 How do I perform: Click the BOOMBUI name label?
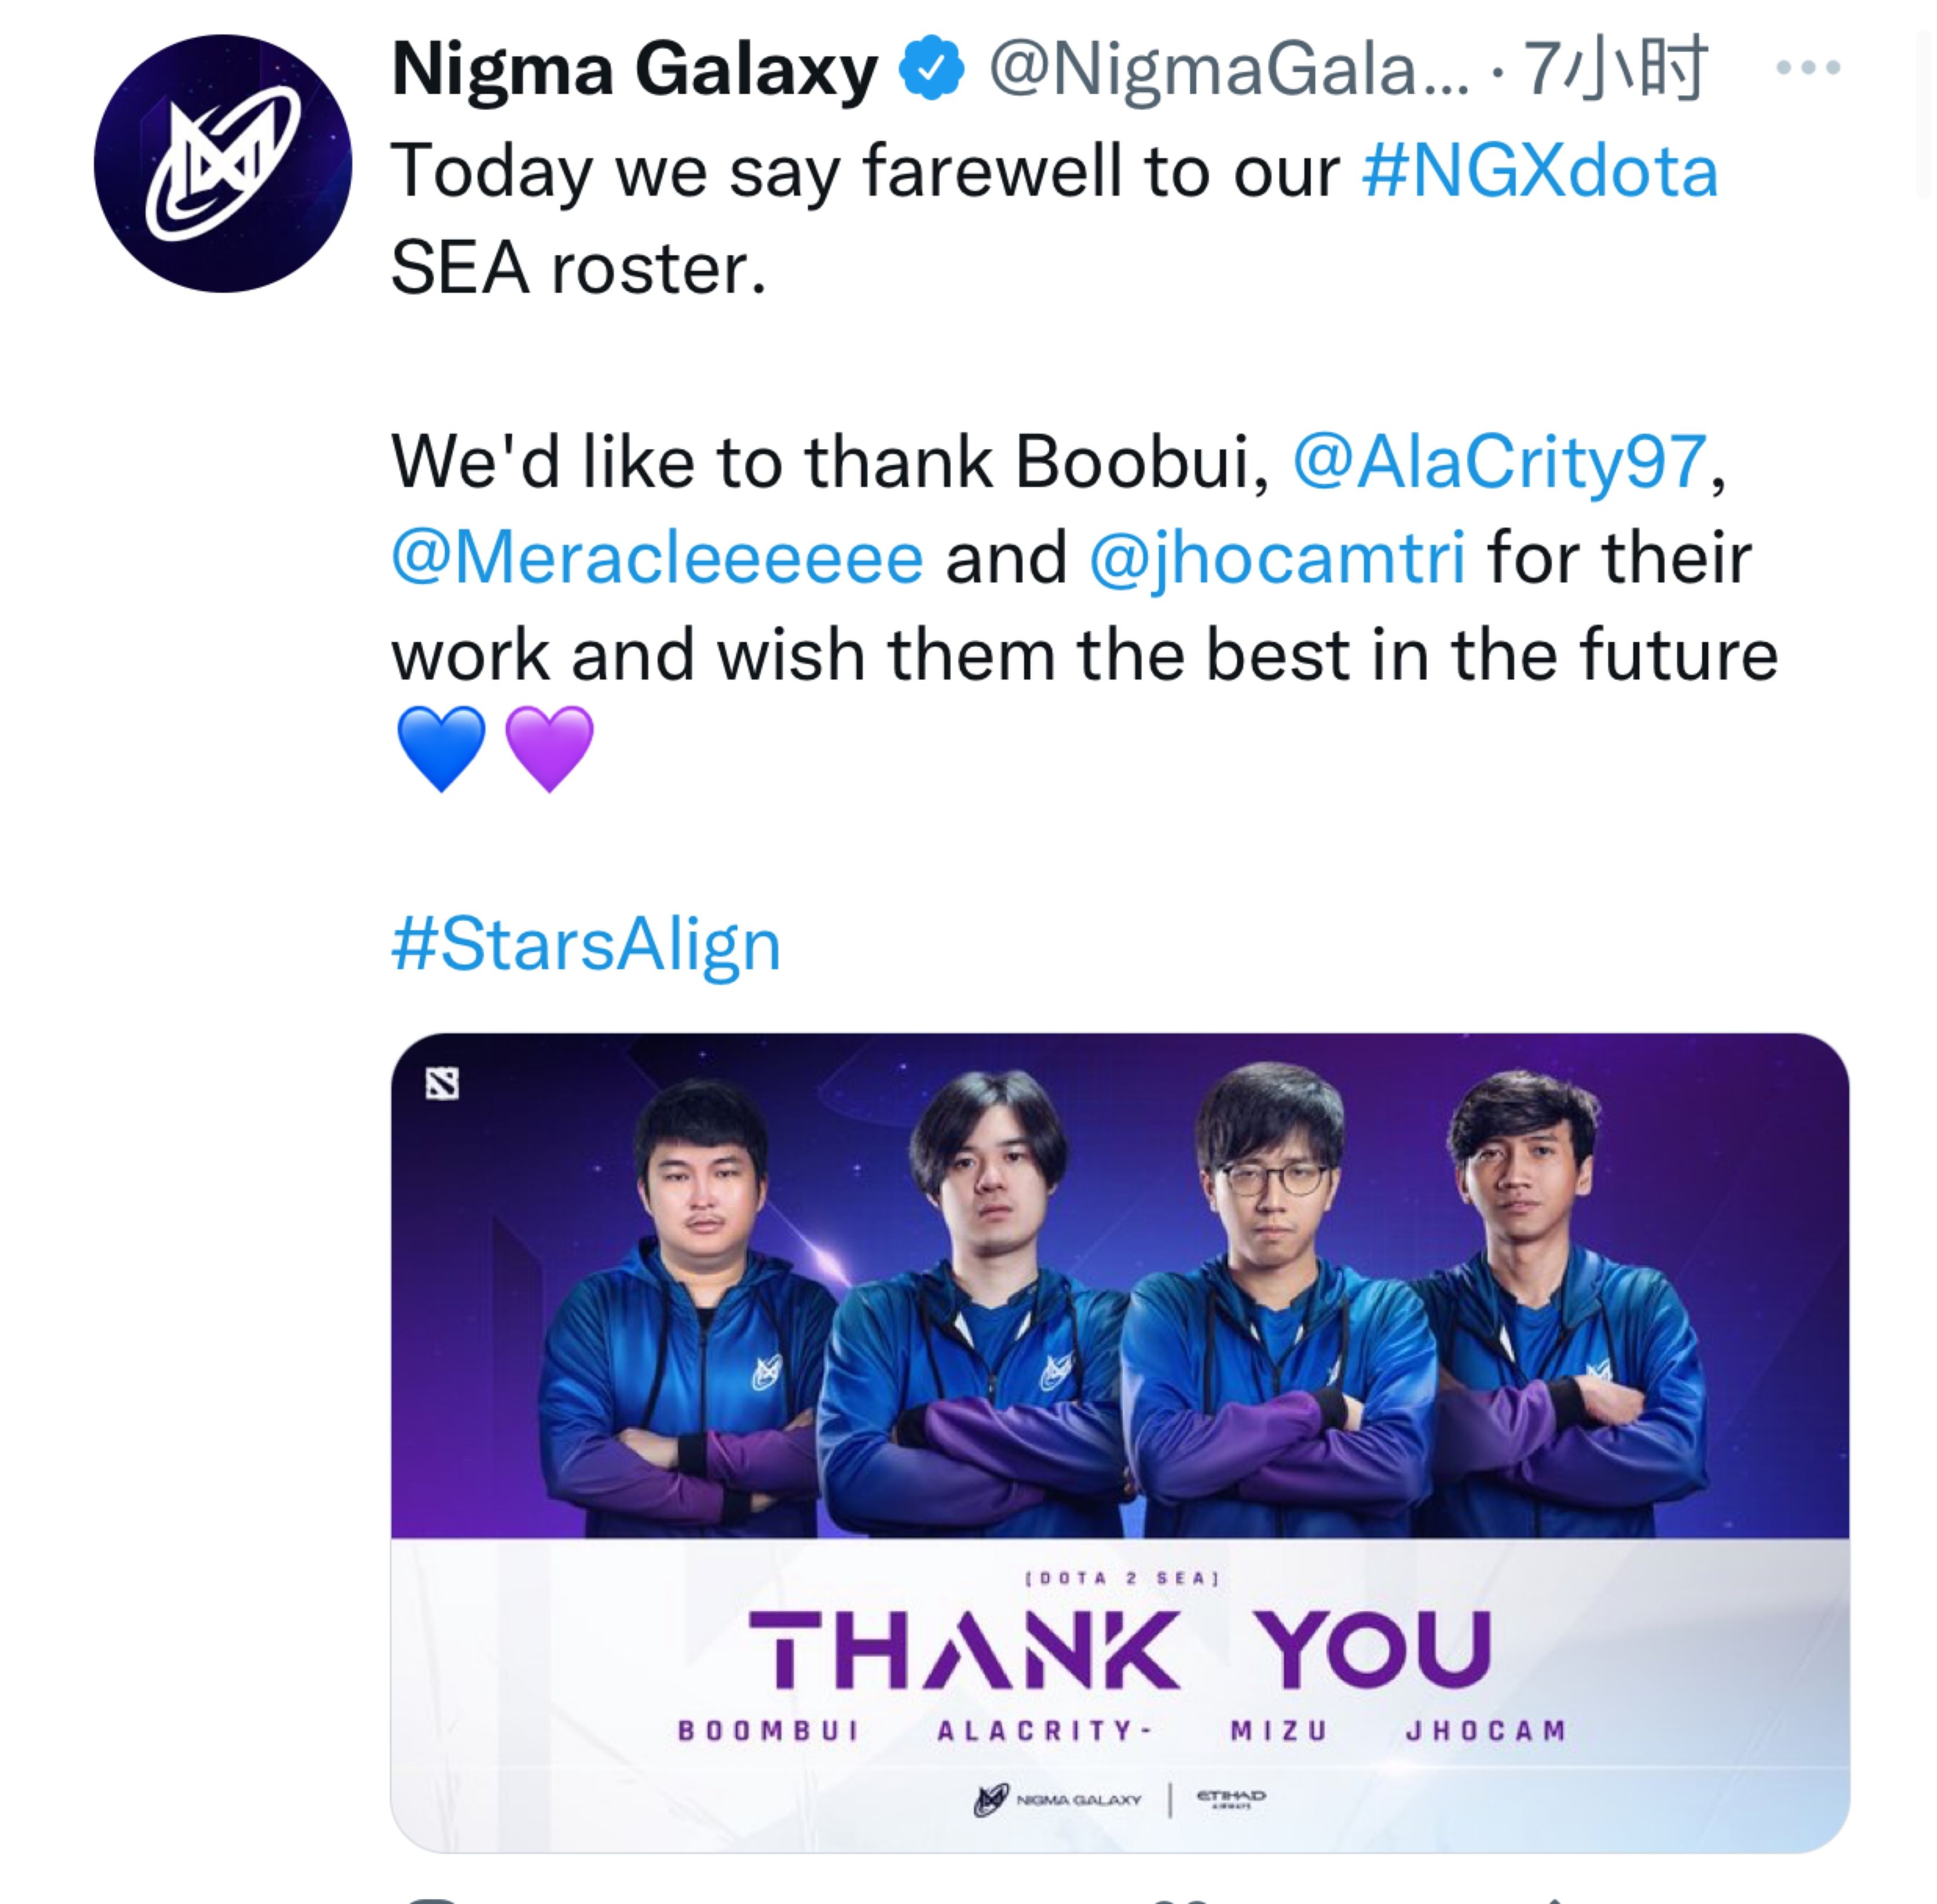(768, 1731)
